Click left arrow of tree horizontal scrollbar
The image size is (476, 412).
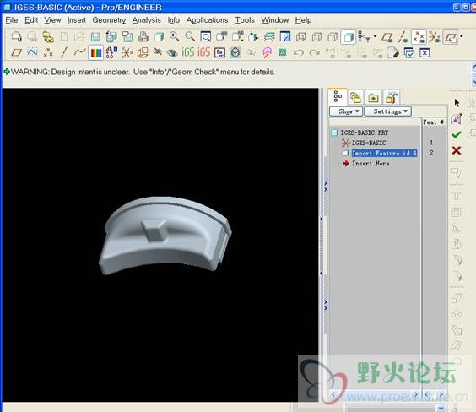click(x=333, y=394)
